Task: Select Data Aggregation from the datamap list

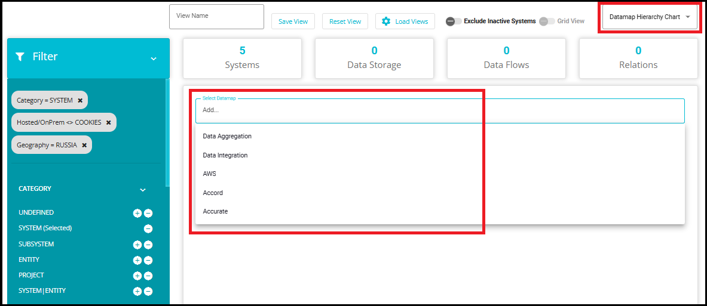Action: coord(227,136)
